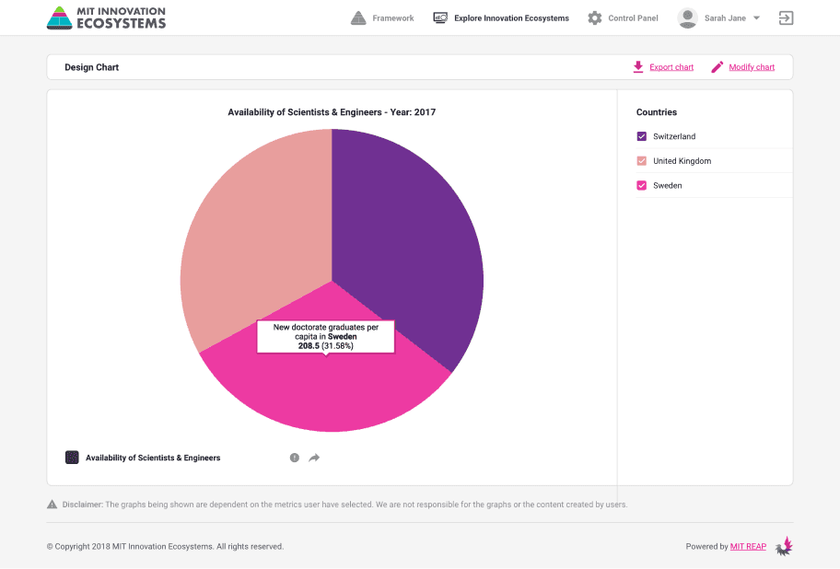
Task: Click the Sarah Jane user avatar
Action: point(687,18)
